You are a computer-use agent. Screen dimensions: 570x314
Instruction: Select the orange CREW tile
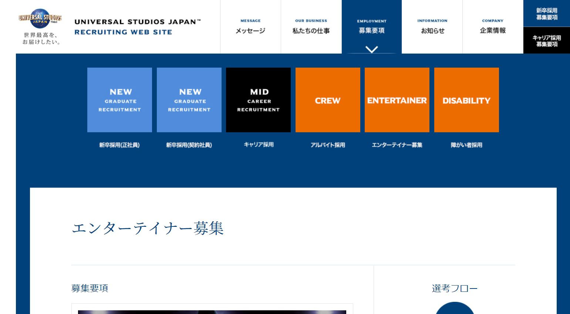tap(328, 100)
